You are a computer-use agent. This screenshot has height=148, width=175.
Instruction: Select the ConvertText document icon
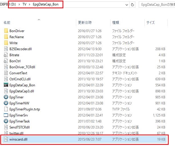click(x=6, y=73)
